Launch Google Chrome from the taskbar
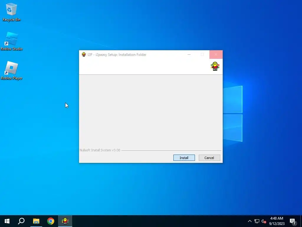 pyautogui.click(x=51, y=221)
